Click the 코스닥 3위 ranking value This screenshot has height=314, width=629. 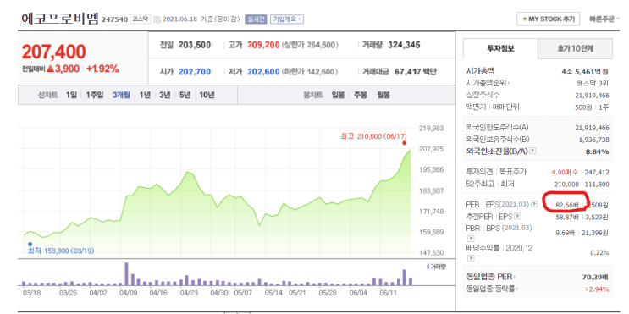[593, 84]
